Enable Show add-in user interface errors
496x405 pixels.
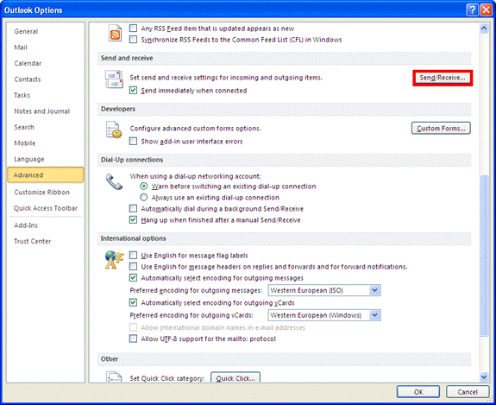tap(133, 142)
